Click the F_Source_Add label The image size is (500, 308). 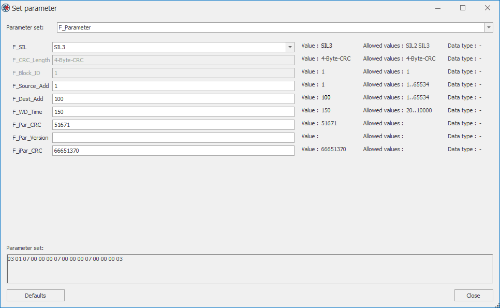31,86
